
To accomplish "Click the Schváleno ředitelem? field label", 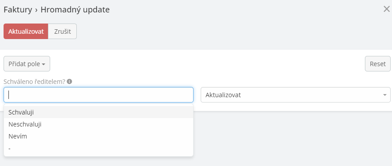I will coord(34,82).
